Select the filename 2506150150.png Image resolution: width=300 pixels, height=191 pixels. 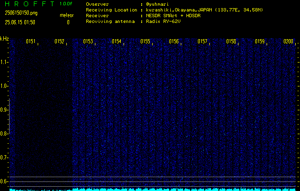coord(21,13)
